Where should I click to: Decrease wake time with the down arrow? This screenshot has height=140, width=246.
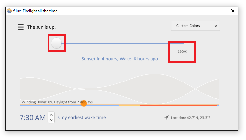pos(51,120)
